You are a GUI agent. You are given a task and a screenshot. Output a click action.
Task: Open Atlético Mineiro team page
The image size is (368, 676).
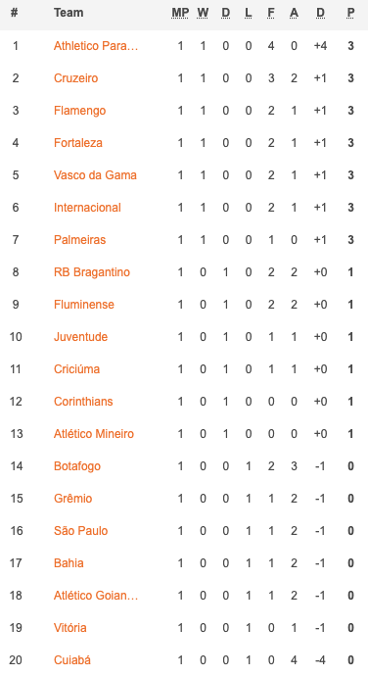pyautogui.click(x=94, y=434)
